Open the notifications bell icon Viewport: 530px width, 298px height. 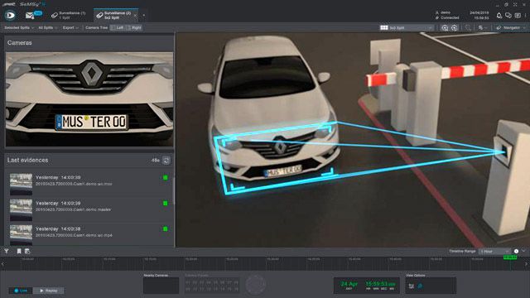coord(499,15)
